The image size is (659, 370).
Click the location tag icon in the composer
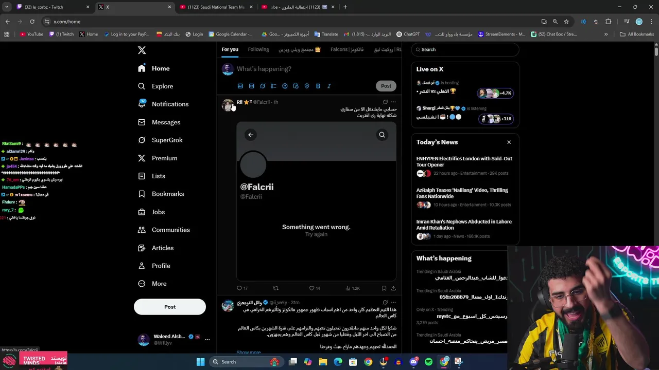click(307, 86)
